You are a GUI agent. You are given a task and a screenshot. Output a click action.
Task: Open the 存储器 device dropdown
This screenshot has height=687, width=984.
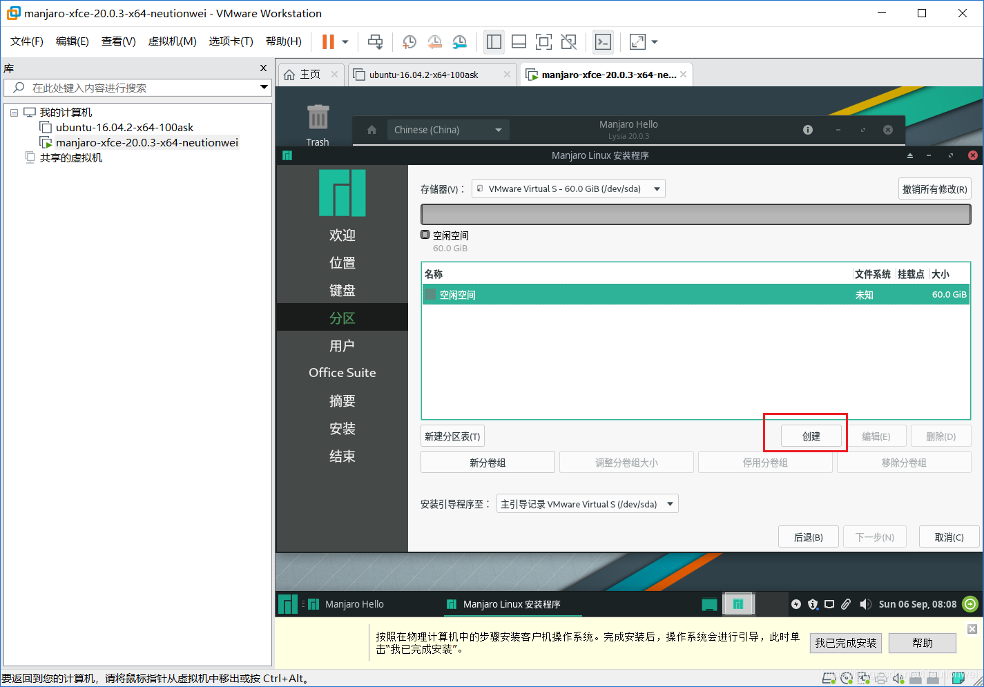pyautogui.click(x=568, y=188)
